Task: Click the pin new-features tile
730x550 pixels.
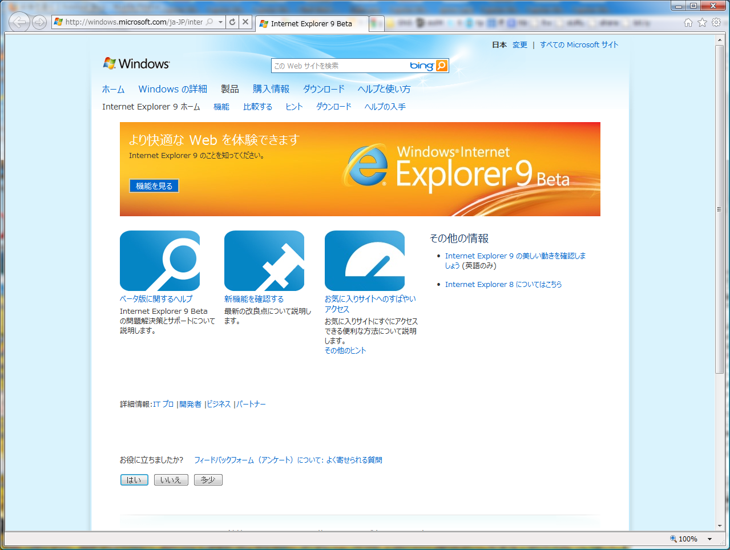Action: [x=264, y=261]
